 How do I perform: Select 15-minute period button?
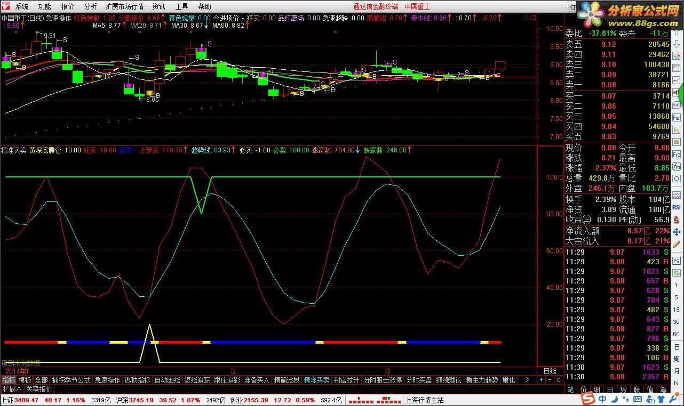click(677, 310)
